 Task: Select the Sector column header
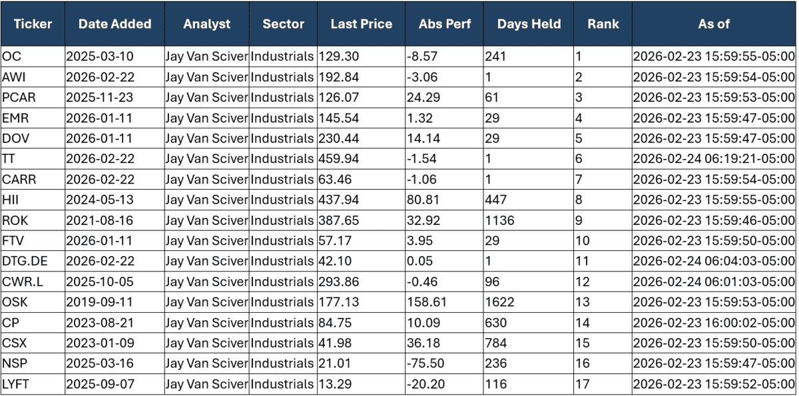click(x=283, y=23)
